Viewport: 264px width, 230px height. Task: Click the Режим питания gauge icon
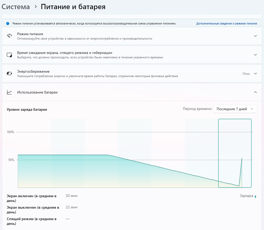(10, 36)
